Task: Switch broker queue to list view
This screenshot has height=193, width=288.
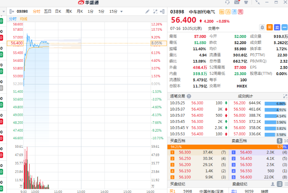Action: 280,184
